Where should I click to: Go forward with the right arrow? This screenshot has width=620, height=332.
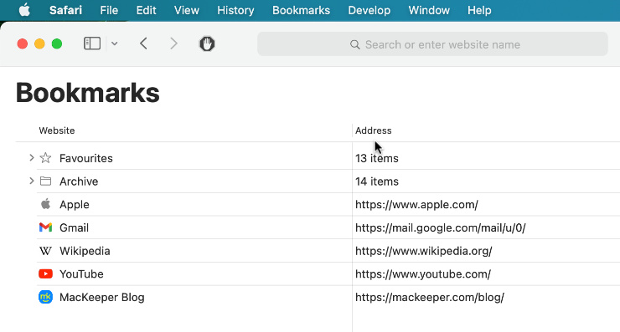point(173,43)
